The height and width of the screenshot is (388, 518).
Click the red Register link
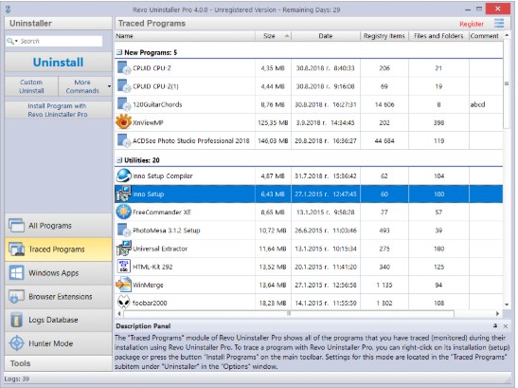point(472,24)
